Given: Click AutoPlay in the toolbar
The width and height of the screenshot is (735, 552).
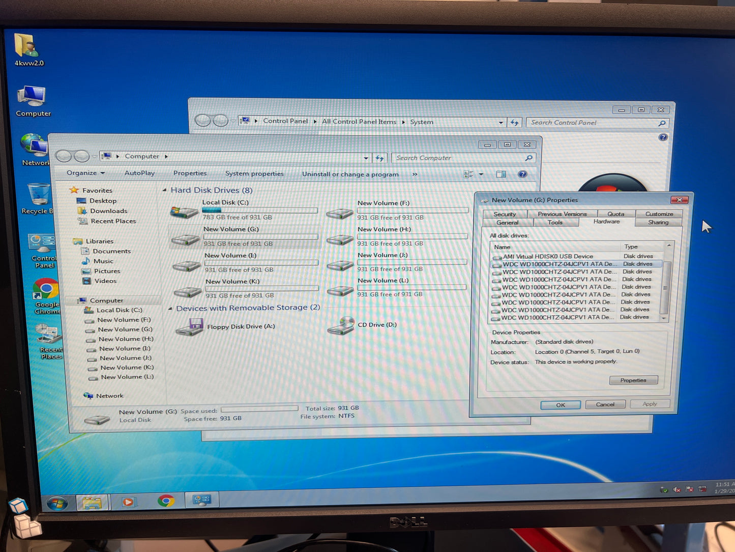Looking at the screenshot, I should point(139,173).
